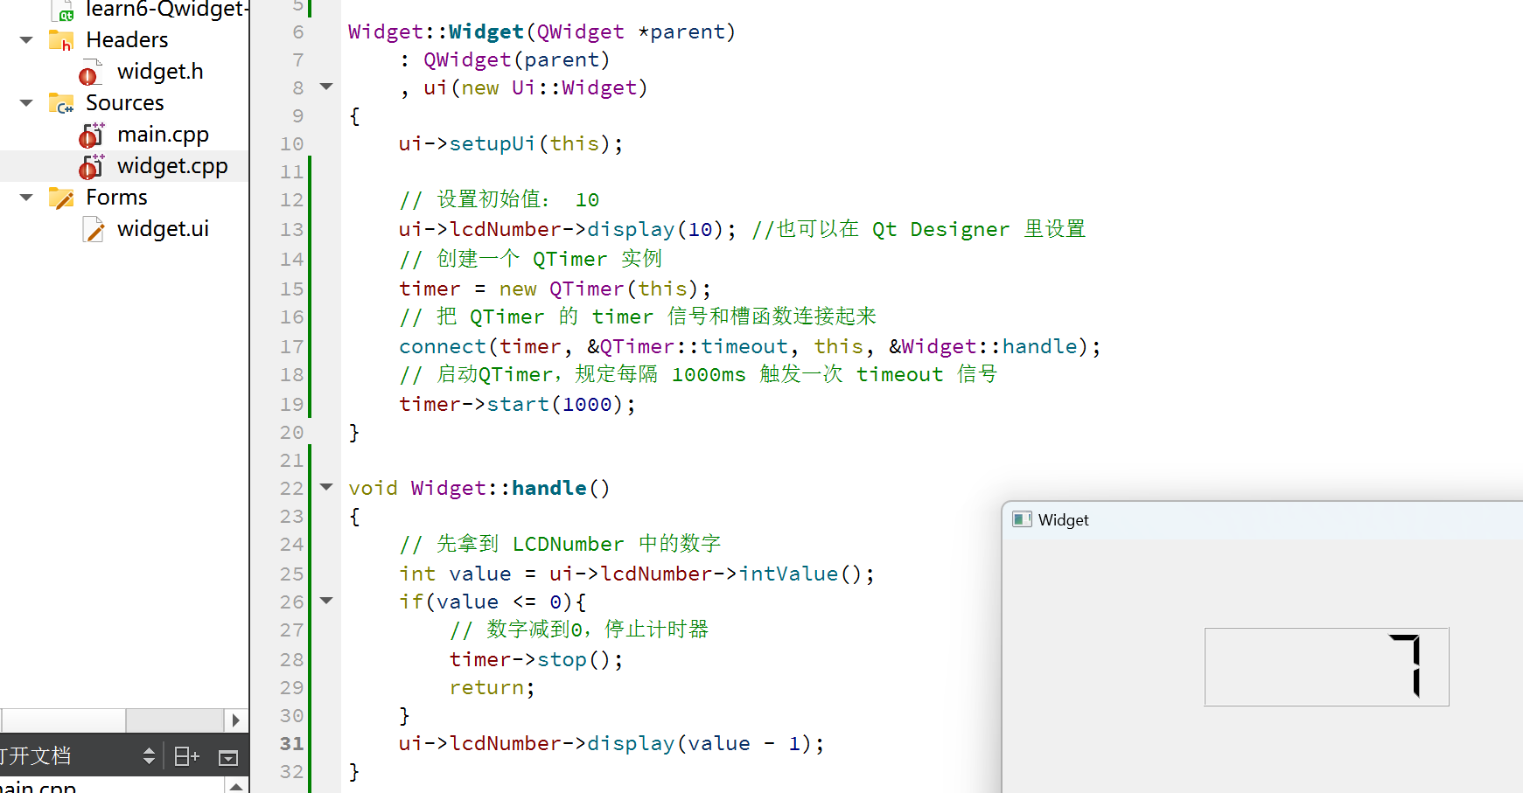Image resolution: width=1523 pixels, height=793 pixels.
Task: Fold the constructor block at line 8
Action: [326, 87]
